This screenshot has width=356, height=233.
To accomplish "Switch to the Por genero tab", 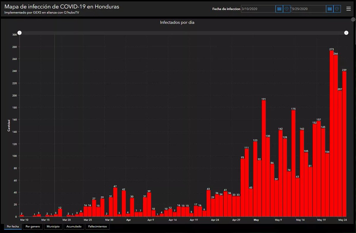I will pyautogui.click(x=33, y=226).
